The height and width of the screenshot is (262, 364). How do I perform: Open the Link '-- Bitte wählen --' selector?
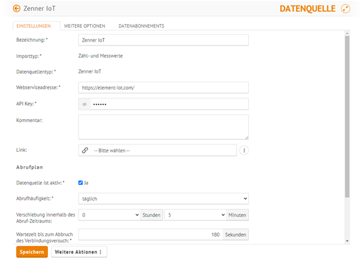point(164,151)
